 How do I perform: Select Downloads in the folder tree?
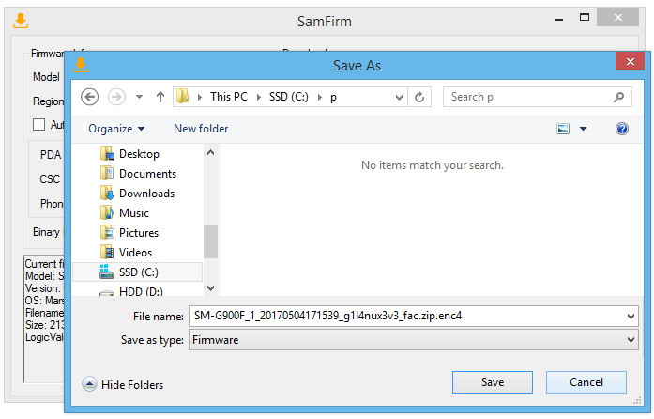[x=146, y=194]
